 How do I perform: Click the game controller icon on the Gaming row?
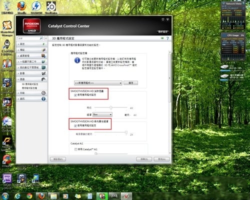point(43,79)
